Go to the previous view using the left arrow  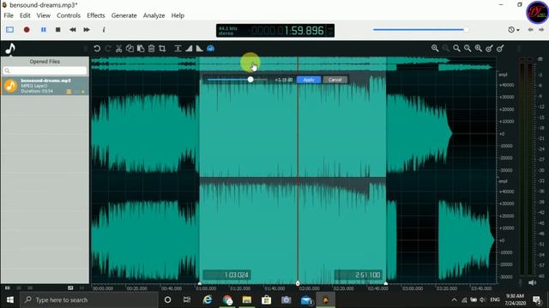click(x=530, y=30)
